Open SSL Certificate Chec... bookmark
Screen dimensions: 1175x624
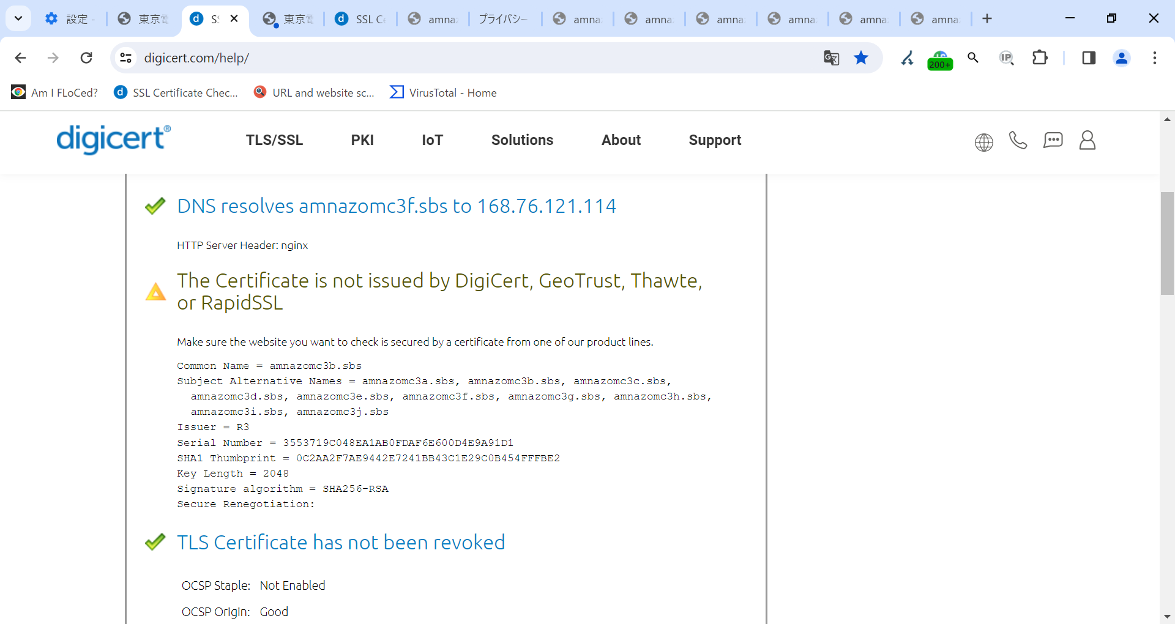(x=176, y=92)
